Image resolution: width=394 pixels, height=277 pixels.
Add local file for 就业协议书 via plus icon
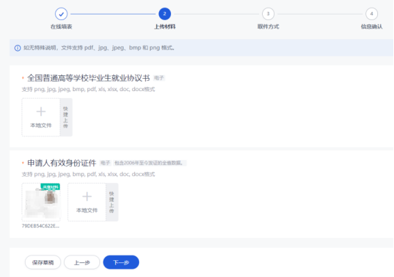click(x=41, y=111)
